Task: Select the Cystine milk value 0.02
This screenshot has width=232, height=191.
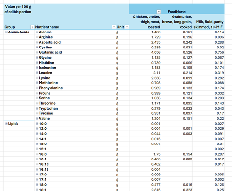Action: [x=209, y=47]
